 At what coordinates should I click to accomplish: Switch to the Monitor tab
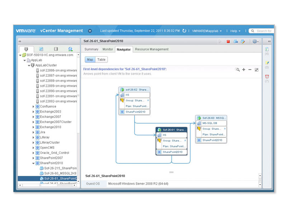pyautogui.click(x=108, y=49)
